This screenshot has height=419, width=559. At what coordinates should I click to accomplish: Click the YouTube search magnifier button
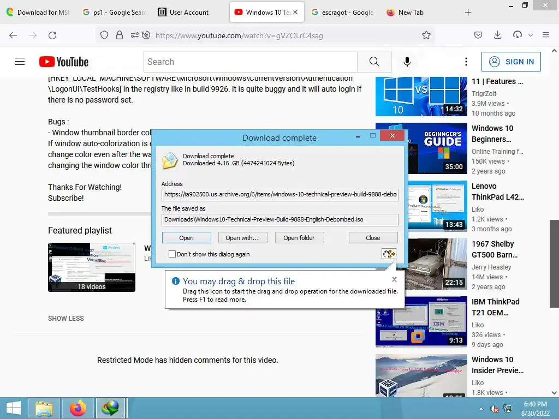point(374,62)
